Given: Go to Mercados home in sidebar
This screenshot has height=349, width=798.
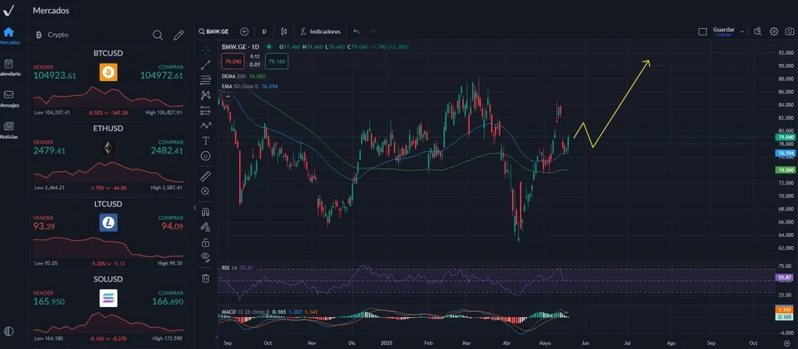Looking at the screenshot, I should click(x=9, y=36).
